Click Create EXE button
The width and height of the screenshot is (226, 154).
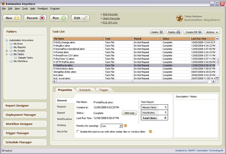pyautogui.click(x=193, y=32)
